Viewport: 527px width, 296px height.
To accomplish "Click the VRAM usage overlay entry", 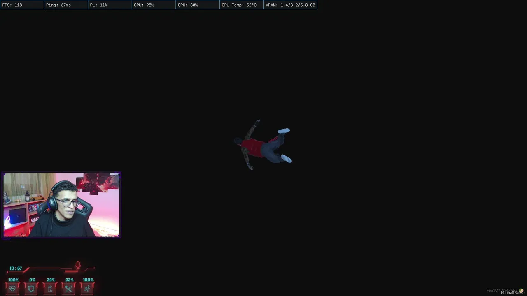I will (290, 5).
